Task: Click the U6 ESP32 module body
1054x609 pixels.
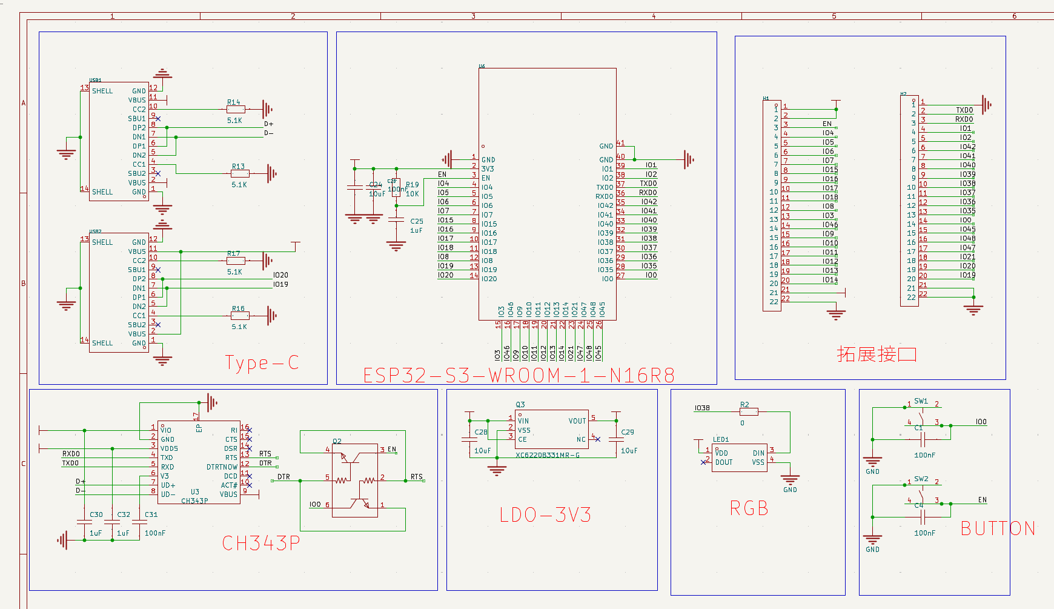Action: 547,194
